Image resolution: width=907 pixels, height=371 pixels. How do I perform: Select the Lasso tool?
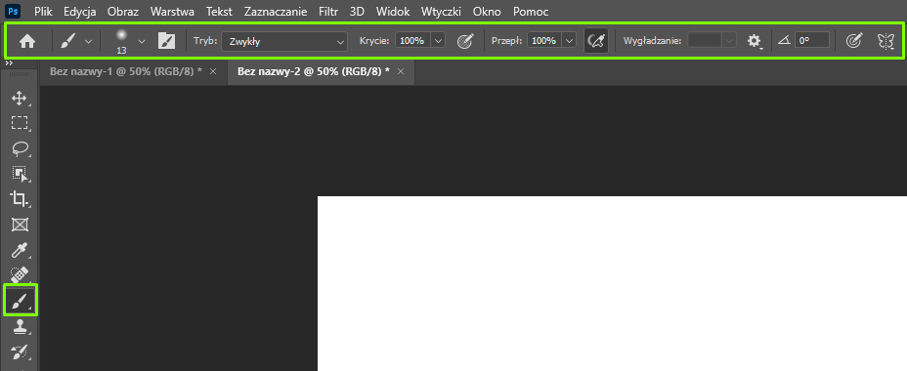pyautogui.click(x=20, y=149)
